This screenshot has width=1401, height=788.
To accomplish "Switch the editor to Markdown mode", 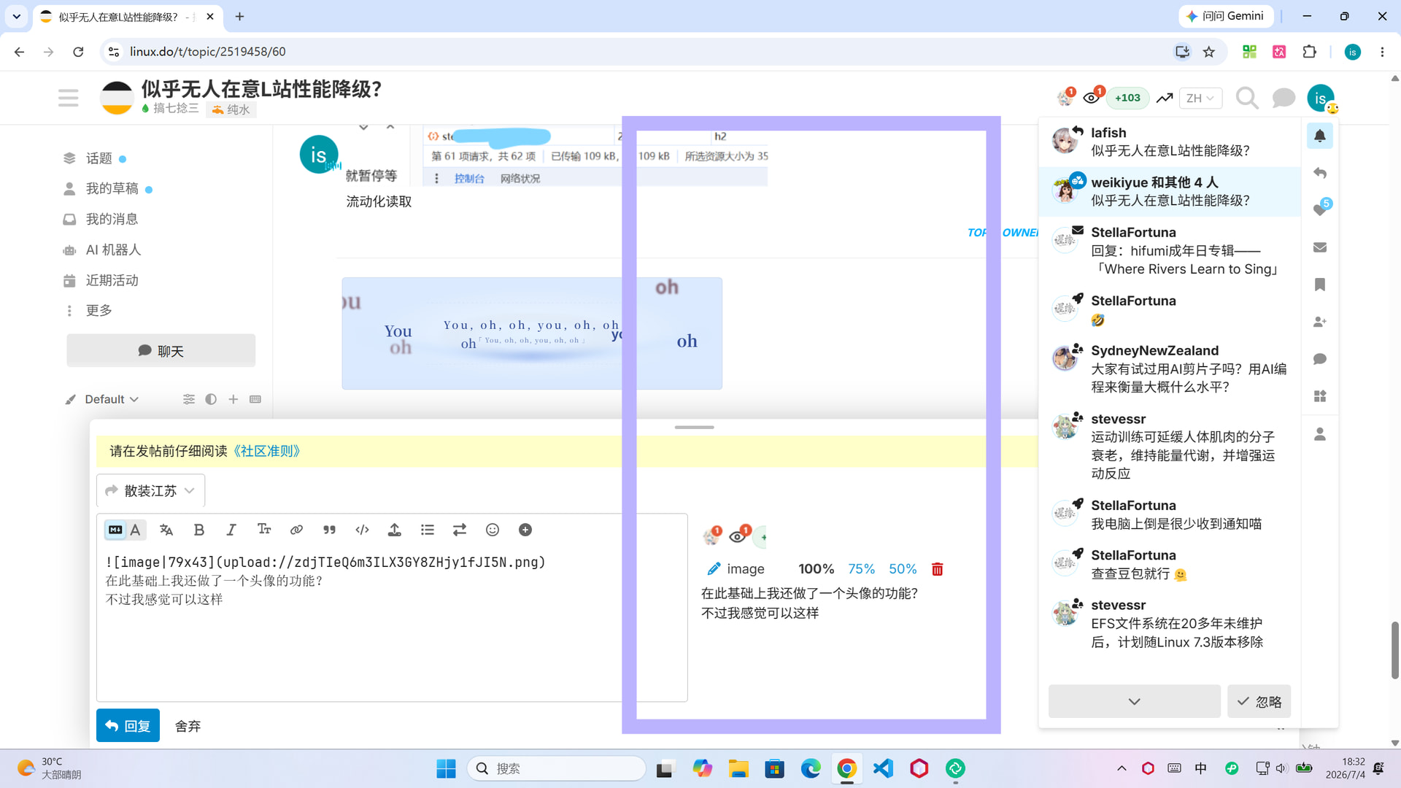I will coord(115,530).
